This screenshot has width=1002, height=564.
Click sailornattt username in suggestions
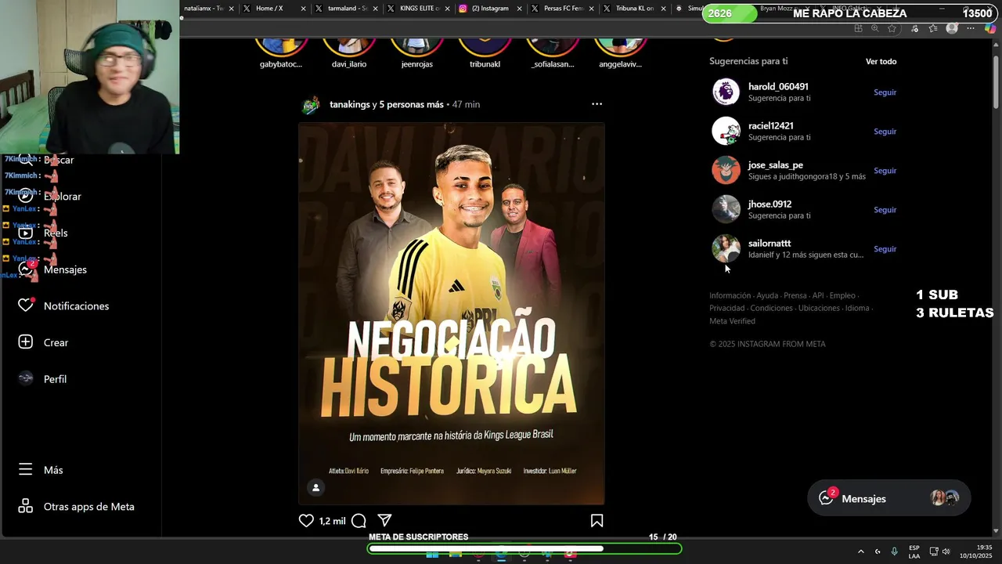click(770, 244)
